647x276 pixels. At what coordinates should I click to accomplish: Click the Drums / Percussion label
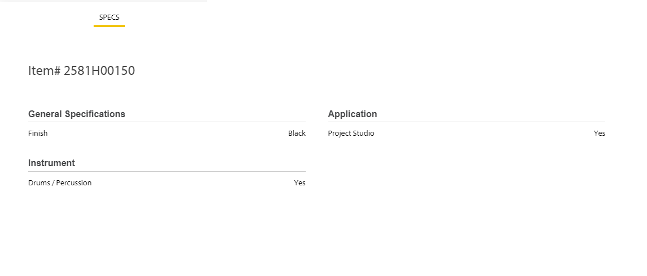pyautogui.click(x=60, y=183)
